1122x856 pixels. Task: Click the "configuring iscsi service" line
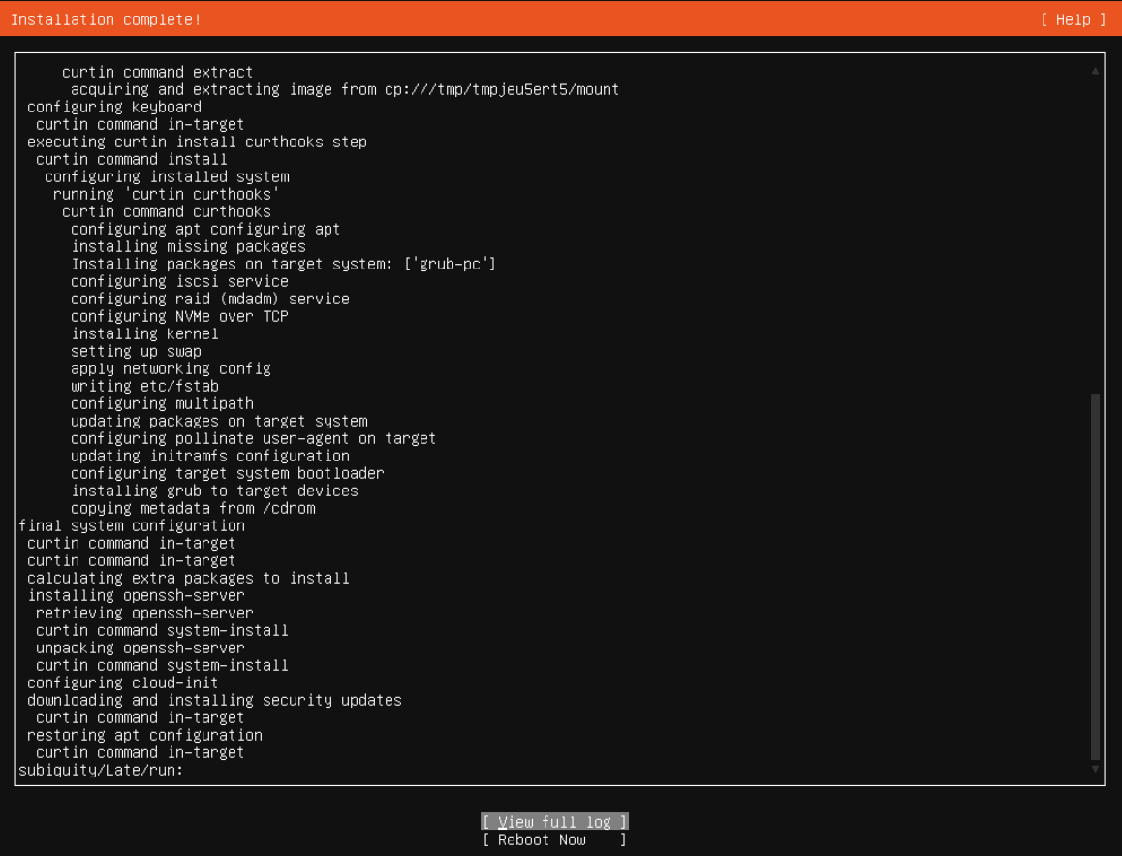(x=179, y=281)
